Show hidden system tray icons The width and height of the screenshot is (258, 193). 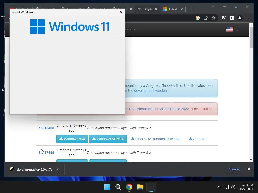(219, 187)
